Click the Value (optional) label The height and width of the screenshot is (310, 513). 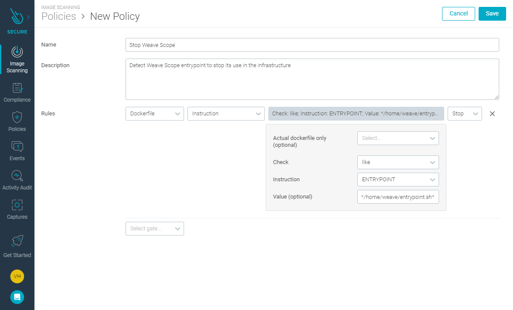292,197
